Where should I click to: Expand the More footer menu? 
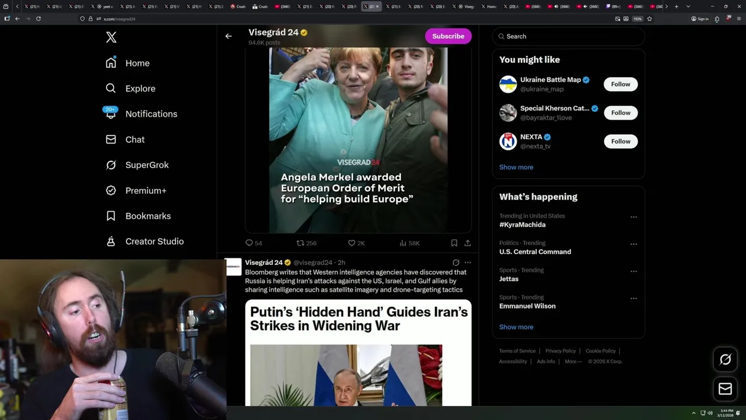(x=573, y=362)
